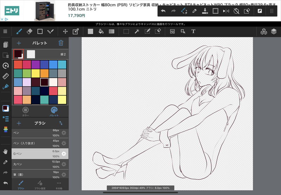Screen dimensions: 281x195
Task: Select the Hand pan tool
Action: [x=5, y=152]
